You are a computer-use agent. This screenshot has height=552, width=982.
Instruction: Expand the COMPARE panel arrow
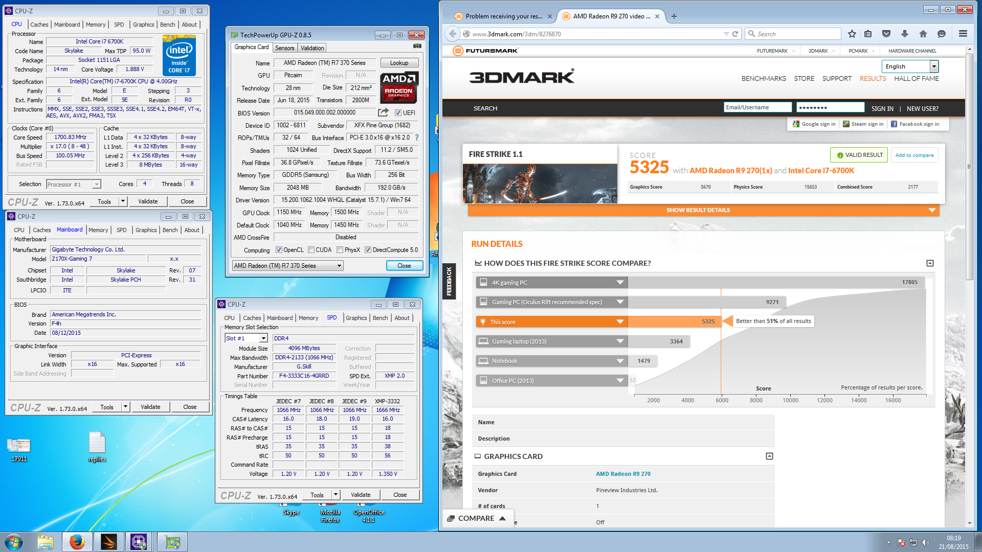pos(502,518)
